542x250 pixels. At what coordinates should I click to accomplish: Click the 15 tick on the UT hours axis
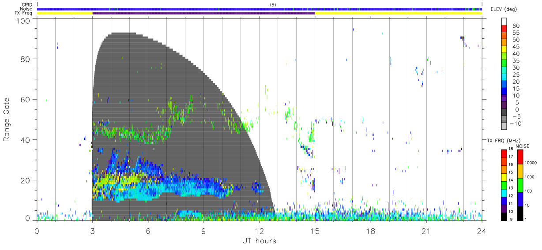pos(315,231)
